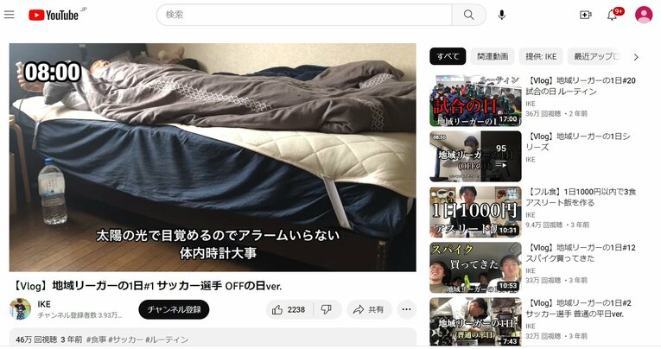Subscribe with チャンネル登録 button
Screen dimensions: 661x349
click(174, 309)
